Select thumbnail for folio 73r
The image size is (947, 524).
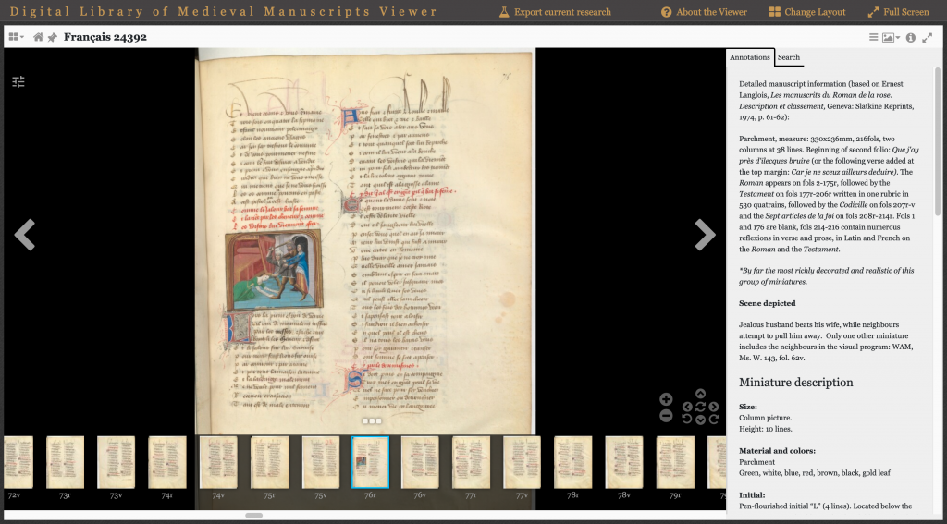66,462
